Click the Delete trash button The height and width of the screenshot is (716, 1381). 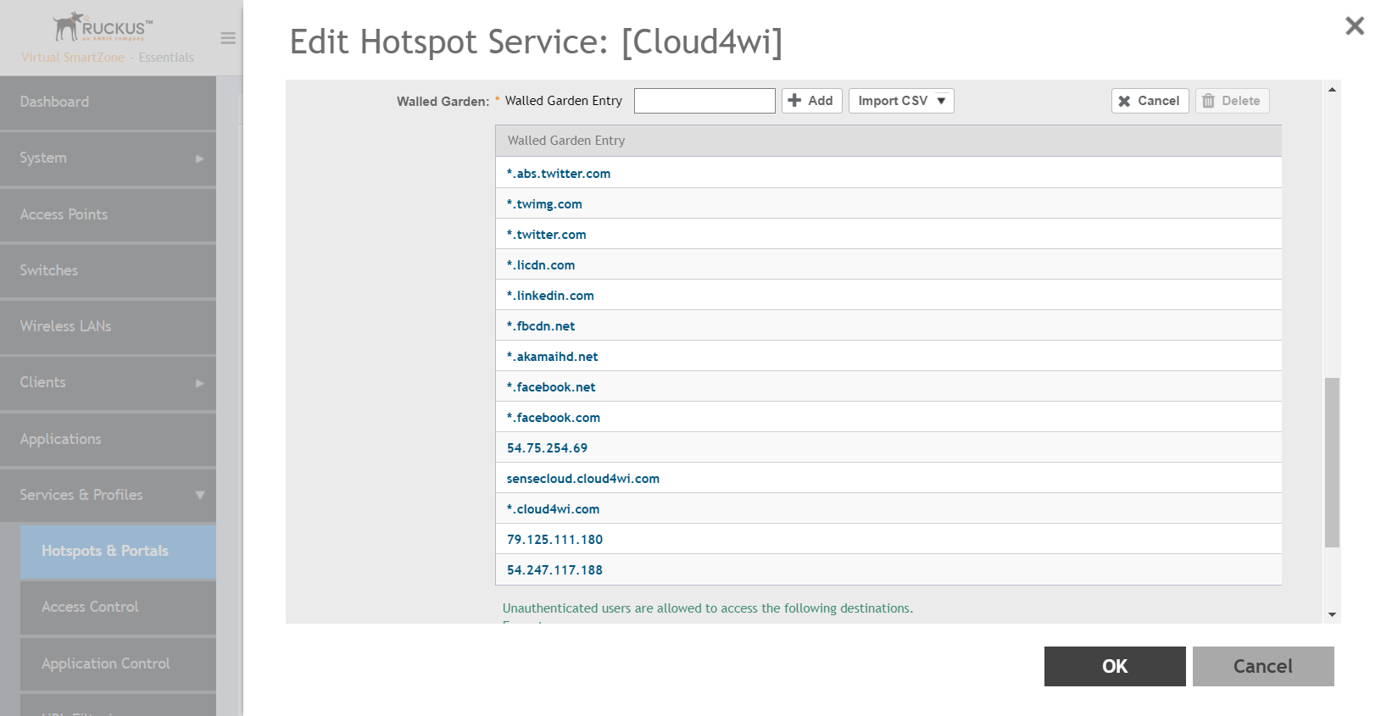[1232, 101]
